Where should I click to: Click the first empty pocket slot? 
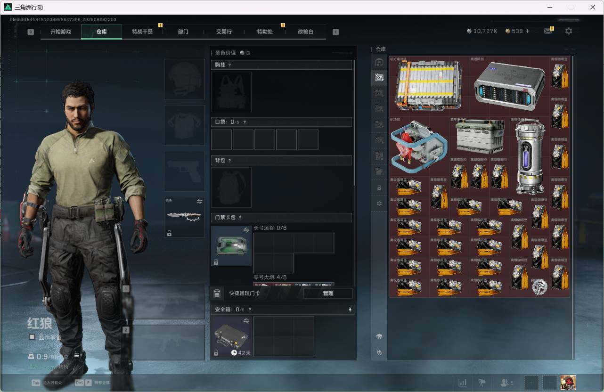[x=221, y=140]
